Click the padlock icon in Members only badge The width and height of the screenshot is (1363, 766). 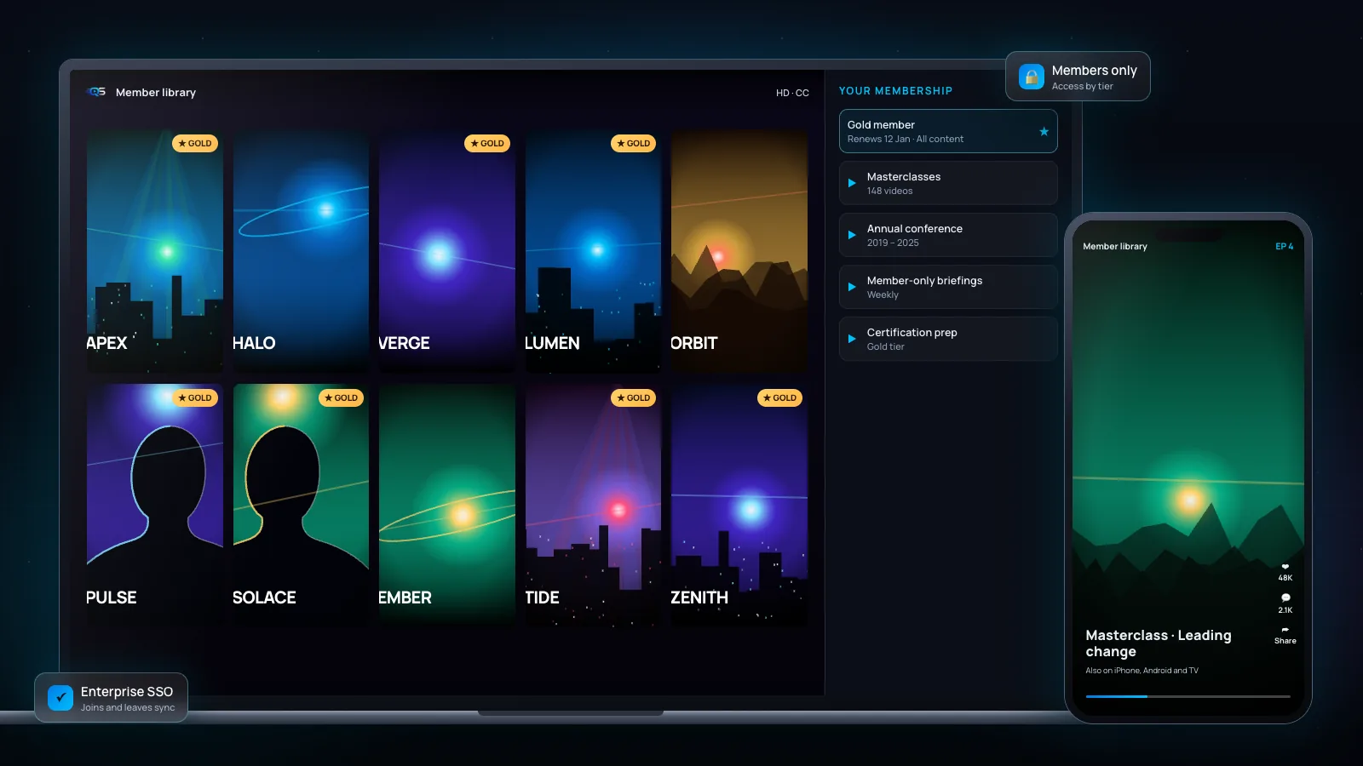1032,77
